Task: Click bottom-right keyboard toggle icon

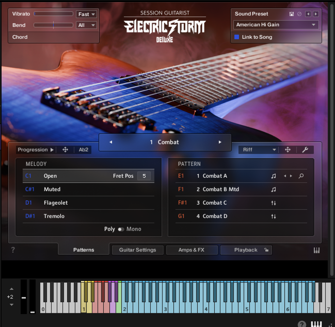Action: click(x=316, y=324)
